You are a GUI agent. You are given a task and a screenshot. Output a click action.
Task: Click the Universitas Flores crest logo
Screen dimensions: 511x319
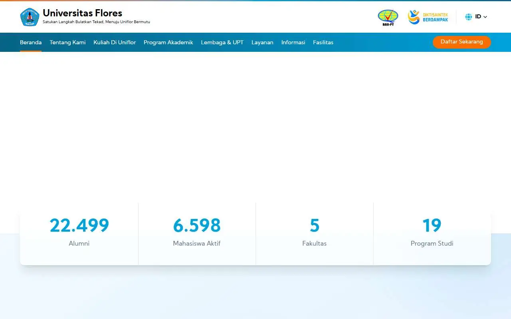point(30,17)
